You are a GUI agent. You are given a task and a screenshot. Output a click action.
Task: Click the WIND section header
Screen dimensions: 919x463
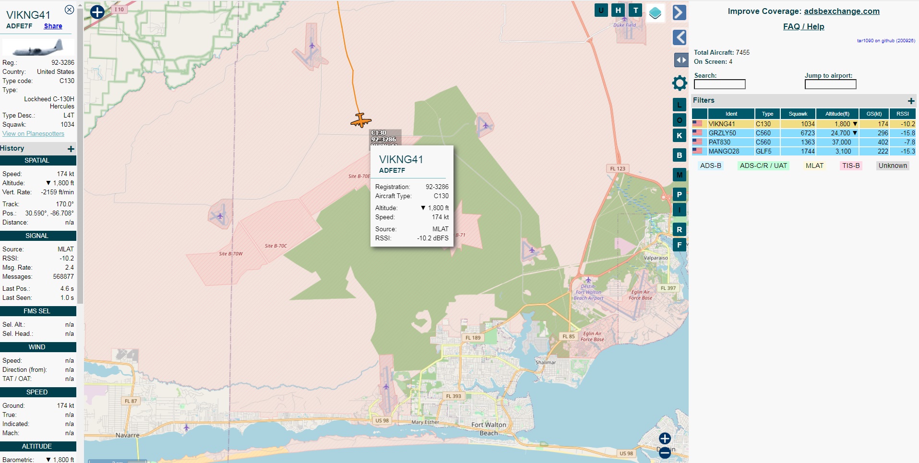click(37, 347)
